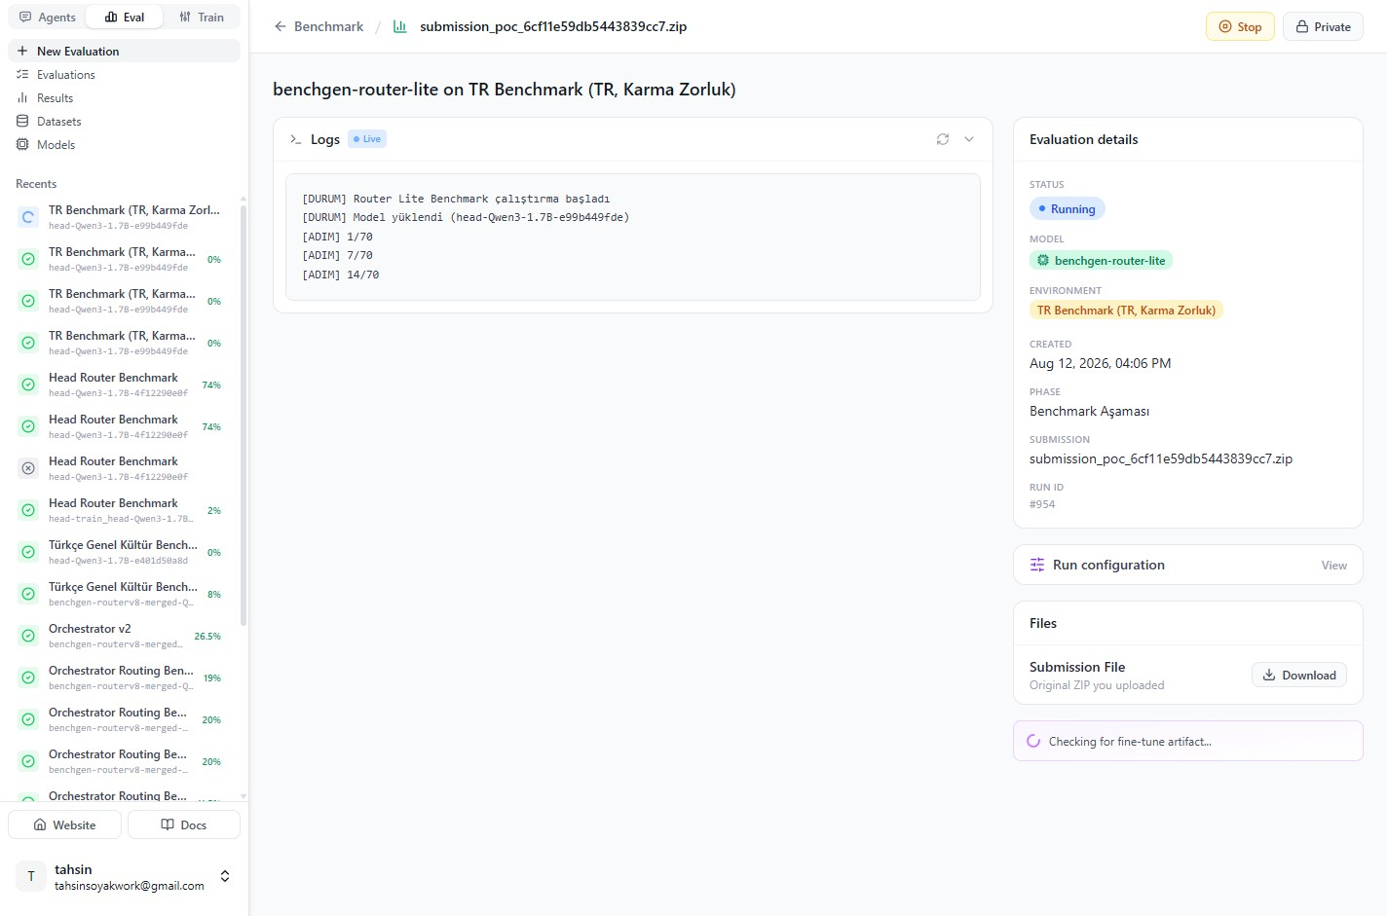Image resolution: width=1387 pixels, height=916 pixels.
Task: Collapse the Logs panel with chevron
Action: (969, 139)
